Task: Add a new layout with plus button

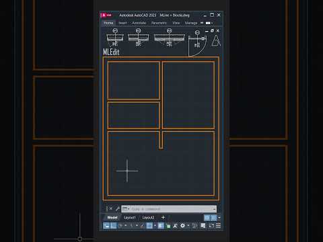Action: [x=163, y=217]
